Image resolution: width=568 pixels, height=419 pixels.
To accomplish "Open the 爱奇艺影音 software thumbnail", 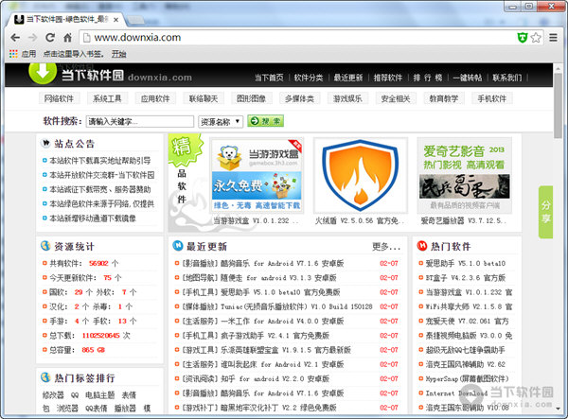I will [465, 174].
